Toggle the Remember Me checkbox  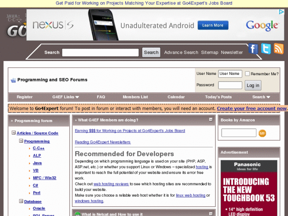247,74
